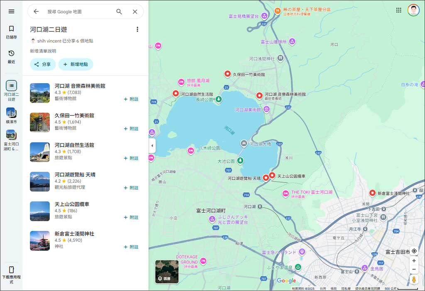425x291 pixels.
Task: Zoom in the map
Action: coord(414,261)
